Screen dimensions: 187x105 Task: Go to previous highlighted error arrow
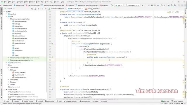181,12
